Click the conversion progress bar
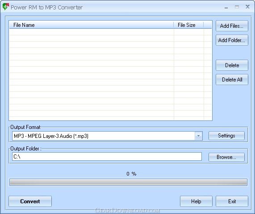This screenshot has height=214, width=255. [x=128, y=182]
